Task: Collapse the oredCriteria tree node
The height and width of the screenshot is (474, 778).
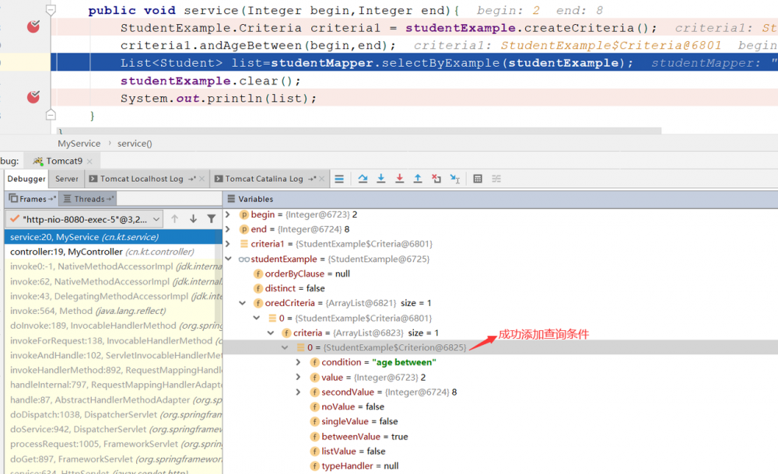Action: (243, 303)
